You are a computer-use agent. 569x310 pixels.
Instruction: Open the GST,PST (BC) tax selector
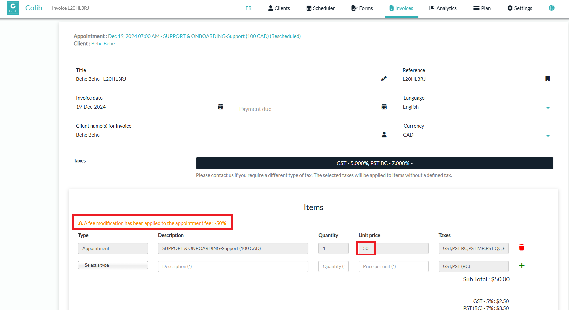473,266
